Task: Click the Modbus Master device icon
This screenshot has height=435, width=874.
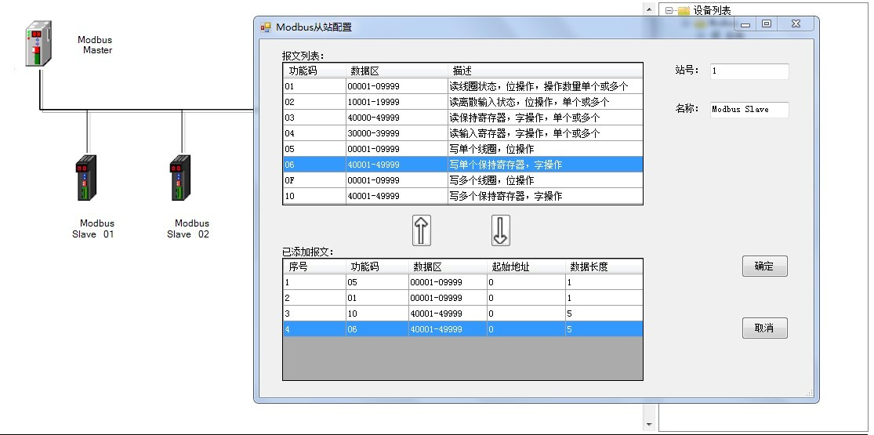Action: point(38,45)
